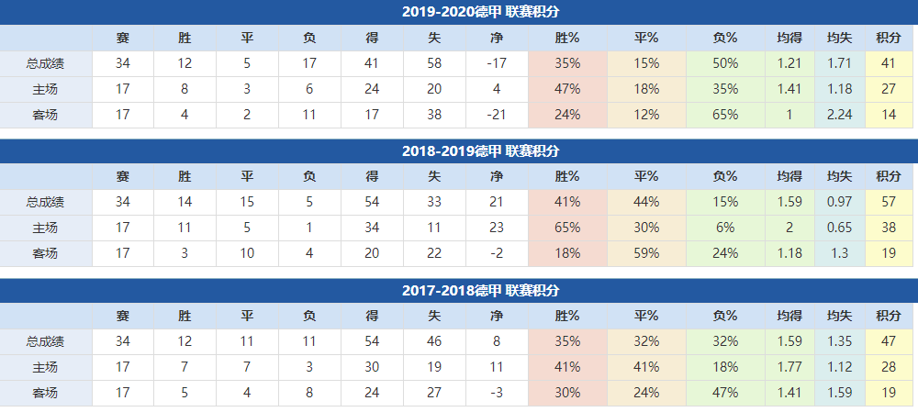Select 主场 row label in 2019-2020 table
The height and width of the screenshot is (412, 918).
pos(45,89)
